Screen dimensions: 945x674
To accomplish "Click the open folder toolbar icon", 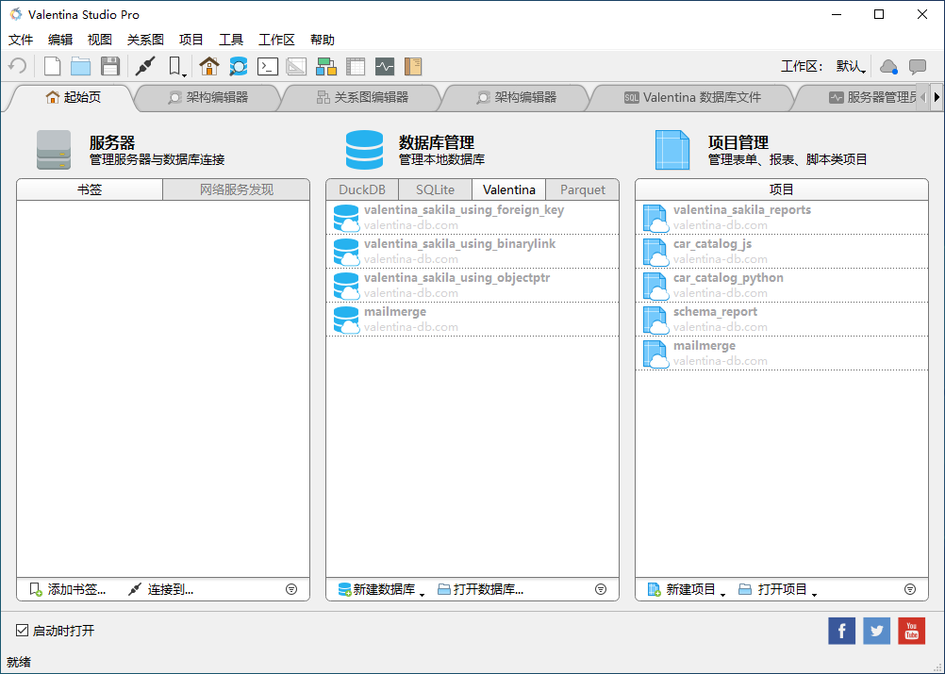I will [80, 66].
